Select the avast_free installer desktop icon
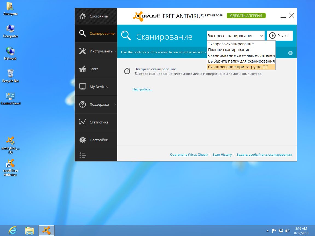 click(10, 145)
